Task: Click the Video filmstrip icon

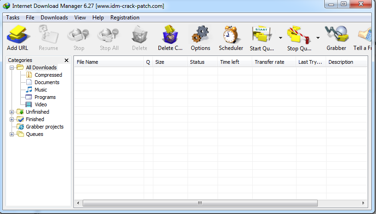Action: pyautogui.click(x=29, y=104)
